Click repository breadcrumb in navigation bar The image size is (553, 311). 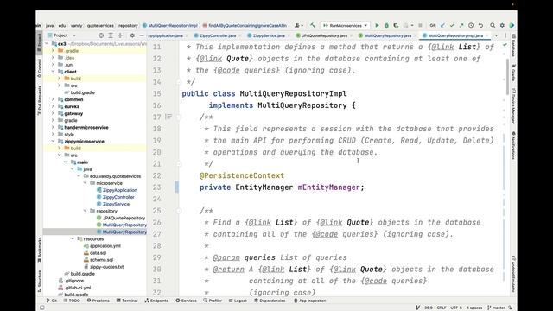(x=128, y=25)
